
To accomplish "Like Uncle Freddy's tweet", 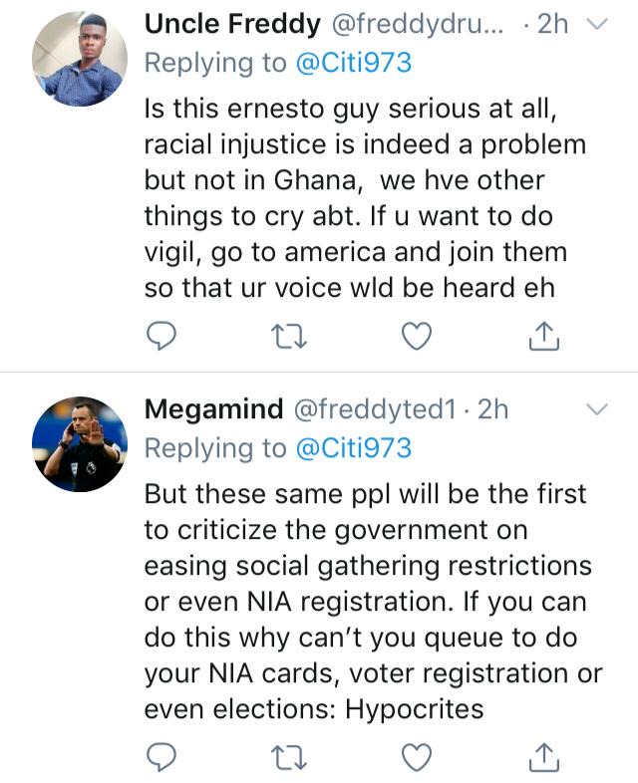I will pos(415,339).
